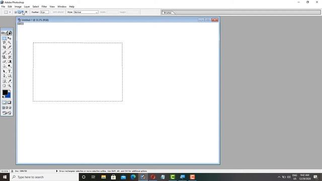The height and width of the screenshot is (181, 322).
Task: Click the Feather value field
Action: 45,12
